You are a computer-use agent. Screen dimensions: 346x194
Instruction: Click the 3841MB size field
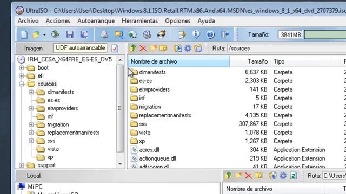tap(290, 34)
